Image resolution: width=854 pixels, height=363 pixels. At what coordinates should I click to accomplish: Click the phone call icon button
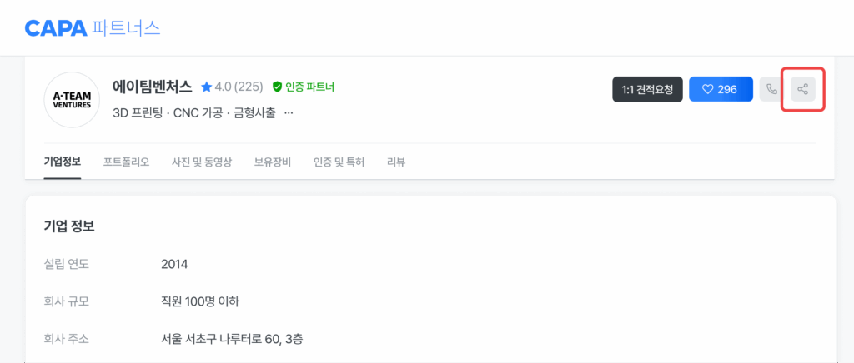(771, 89)
